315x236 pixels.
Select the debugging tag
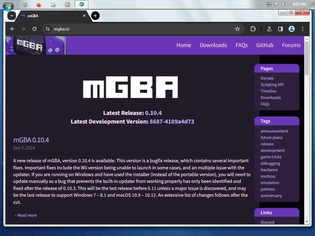pyautogui.click(x=270, y=163)
